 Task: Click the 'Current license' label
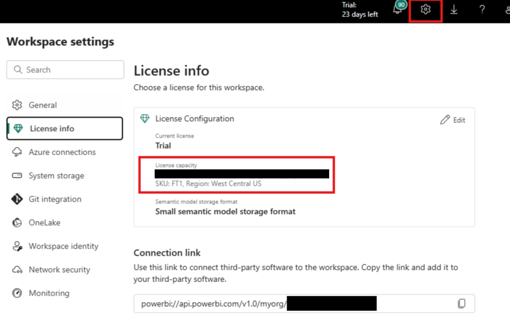pyautogui.click(x=175, y=136)
